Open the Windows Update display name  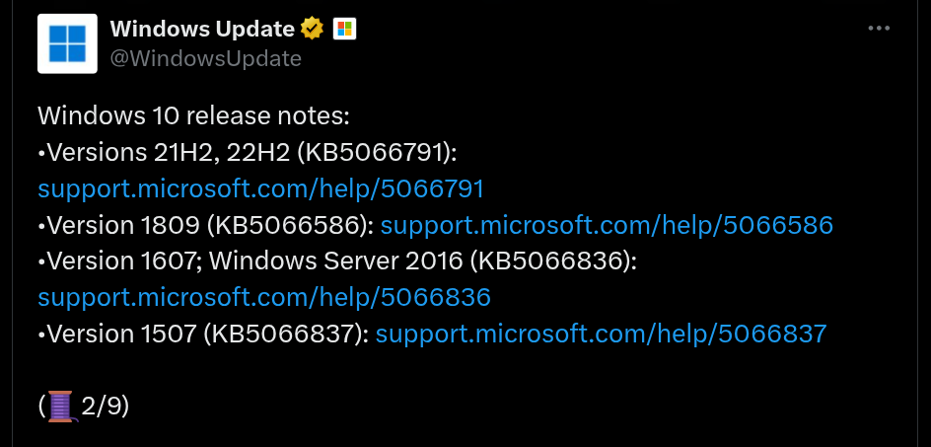pos(202,29)
